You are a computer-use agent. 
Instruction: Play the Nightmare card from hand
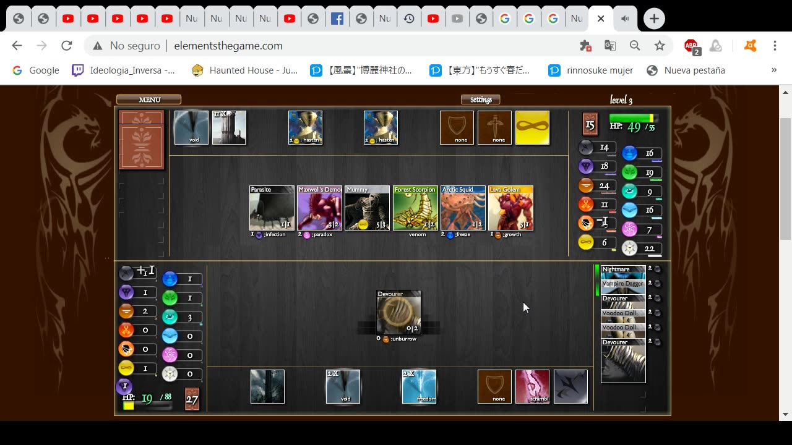[x=623, y=273]
